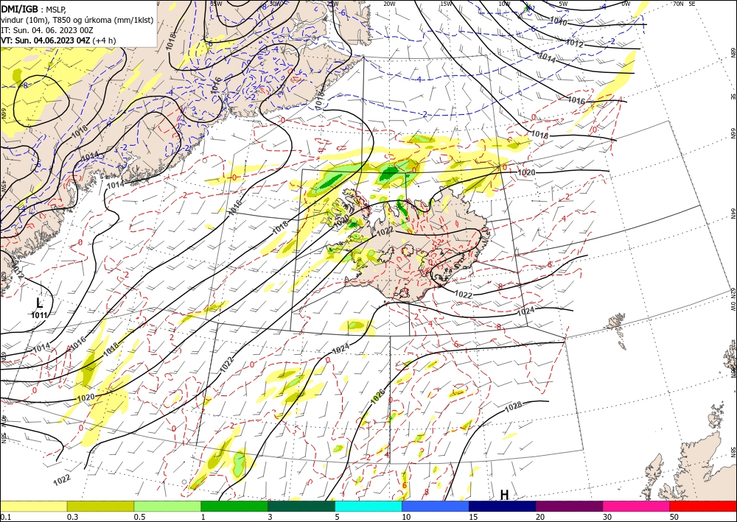Click the yellow 0.1–0.3 mm legend swatch

(x=33, y=506)
